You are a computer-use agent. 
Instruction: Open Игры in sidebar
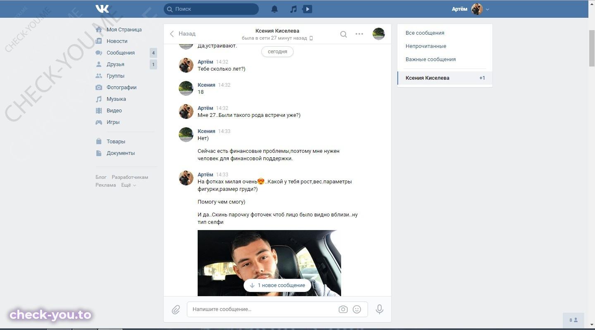[113, 122]
